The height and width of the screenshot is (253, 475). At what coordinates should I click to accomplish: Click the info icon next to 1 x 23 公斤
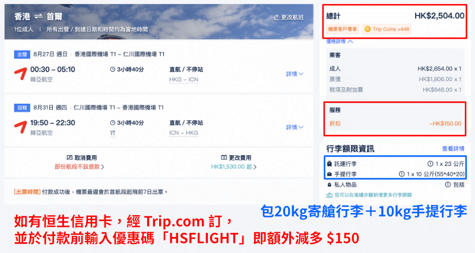click(x=430, y=164)
